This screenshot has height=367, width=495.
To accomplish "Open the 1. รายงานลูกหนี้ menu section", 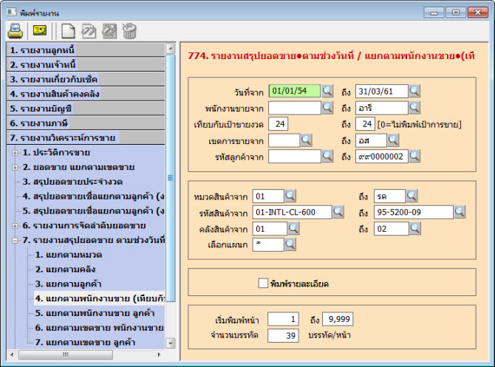I will click(86, 50).
